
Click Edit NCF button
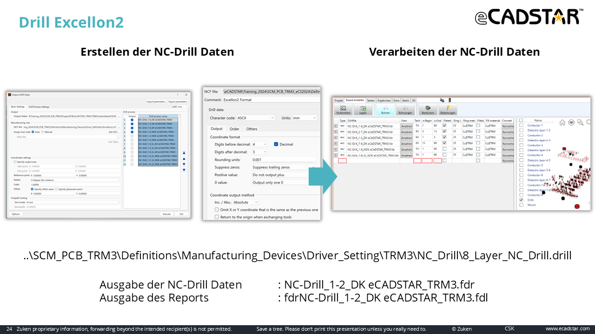pyautogui.click(x=113, y=132)
